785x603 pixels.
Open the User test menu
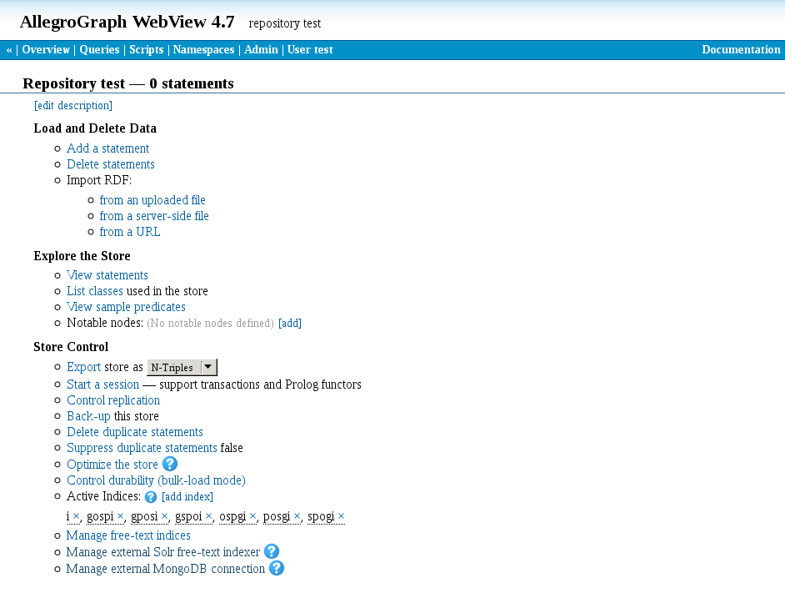pos(310,49)
